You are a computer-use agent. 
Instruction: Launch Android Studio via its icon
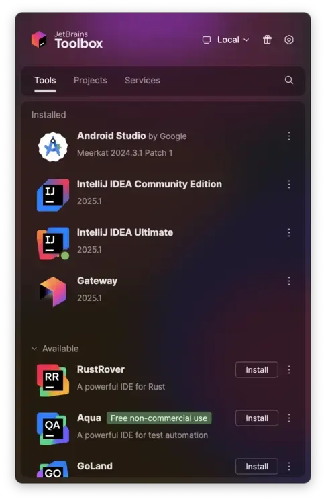(53, 146)
